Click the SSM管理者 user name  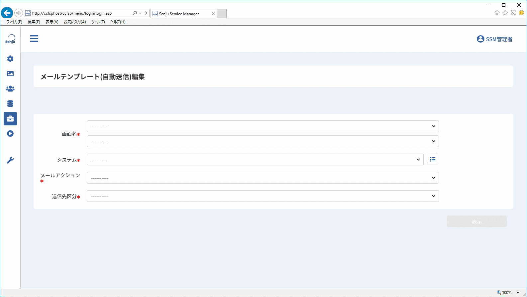coord(499,39)
